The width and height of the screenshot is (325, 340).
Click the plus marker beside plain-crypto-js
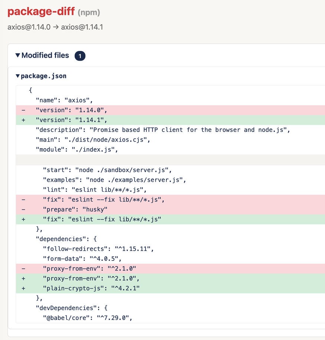pos(23,288)
